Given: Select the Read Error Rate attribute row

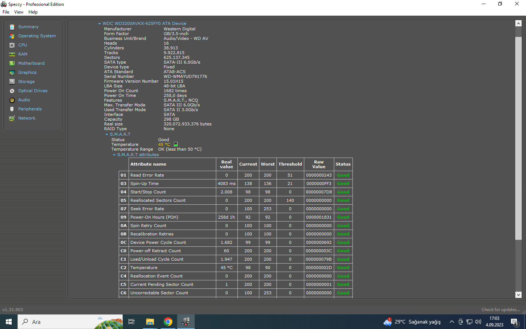Looking at the screenshot, I should pos(236,175).
